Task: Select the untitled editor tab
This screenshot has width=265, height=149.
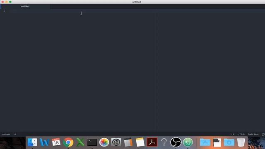Action: pos(25,6)
